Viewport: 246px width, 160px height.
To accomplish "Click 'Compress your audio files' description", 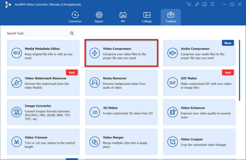I will tap(202, 56).
